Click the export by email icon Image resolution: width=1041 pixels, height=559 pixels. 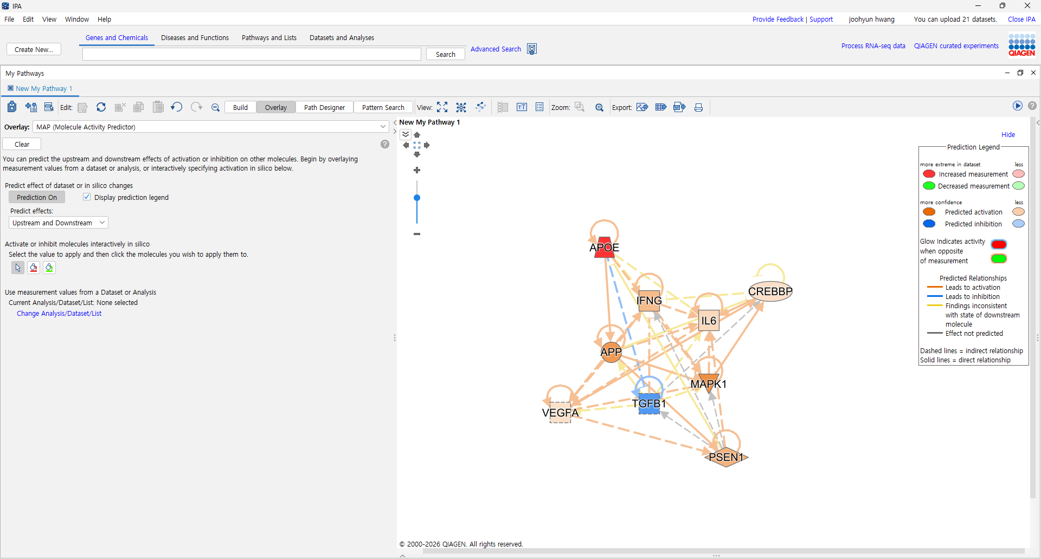click(679, 107)
